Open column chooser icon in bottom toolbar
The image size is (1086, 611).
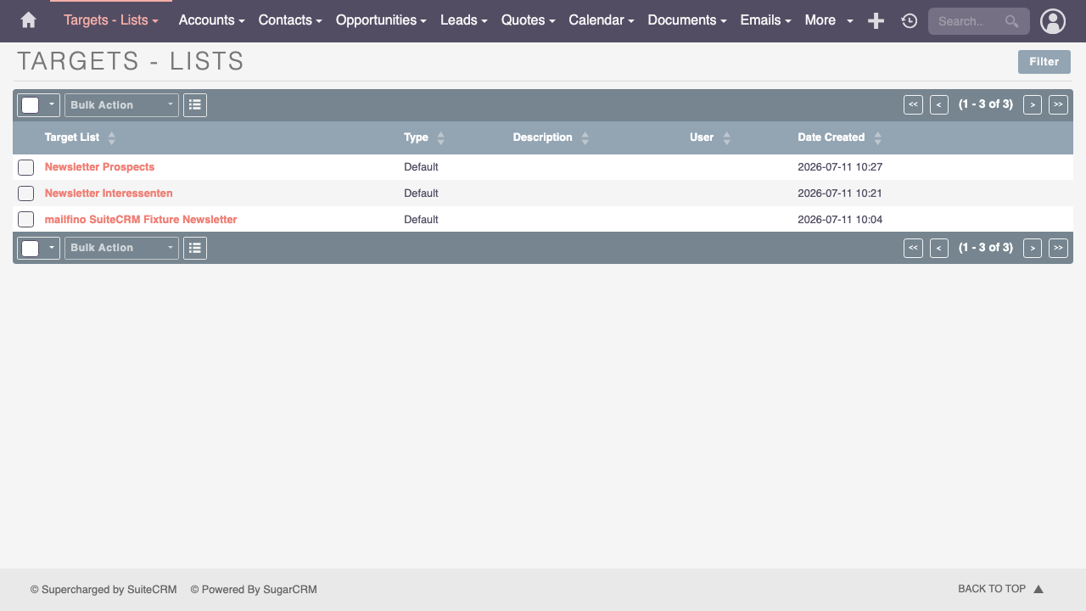(x=195, y=248)
